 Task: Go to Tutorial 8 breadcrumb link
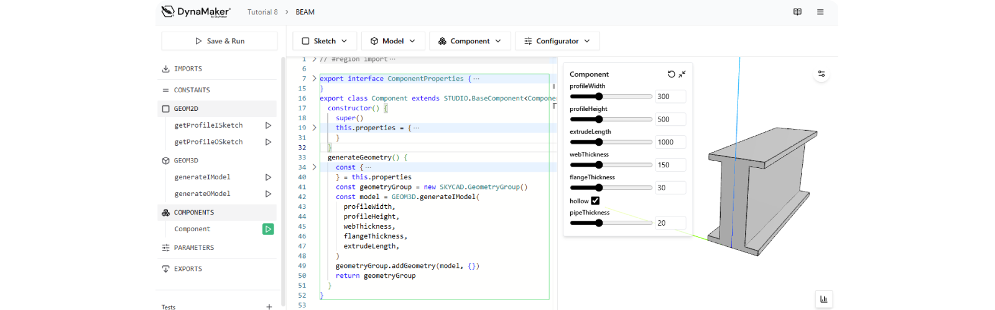262,12
